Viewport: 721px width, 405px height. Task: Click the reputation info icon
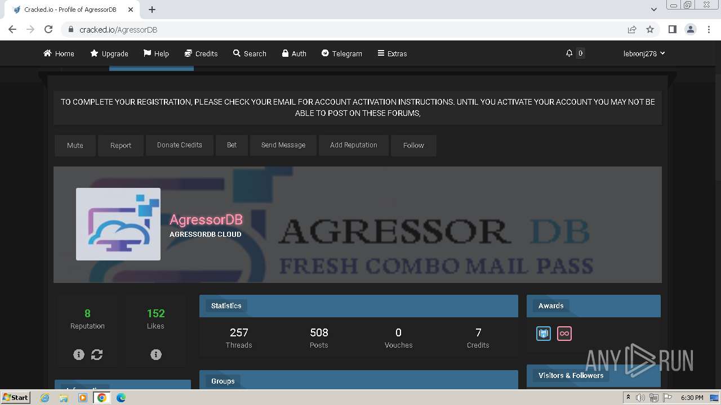(79, 354)
